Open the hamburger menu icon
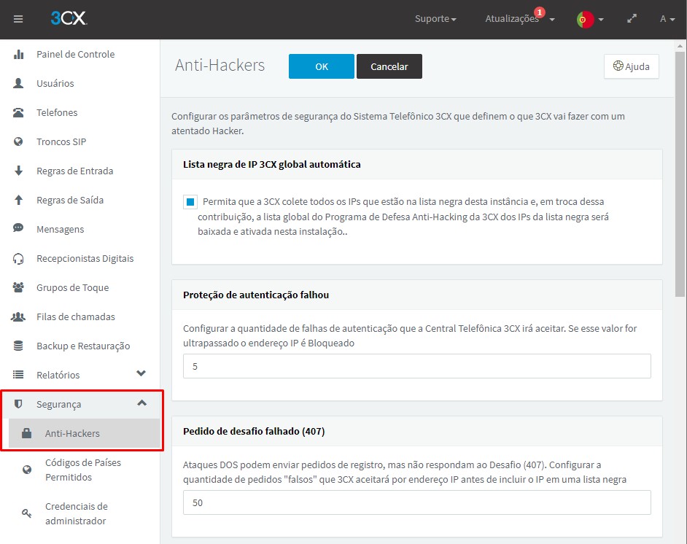687x544 pixels. [x=18, y=19]
